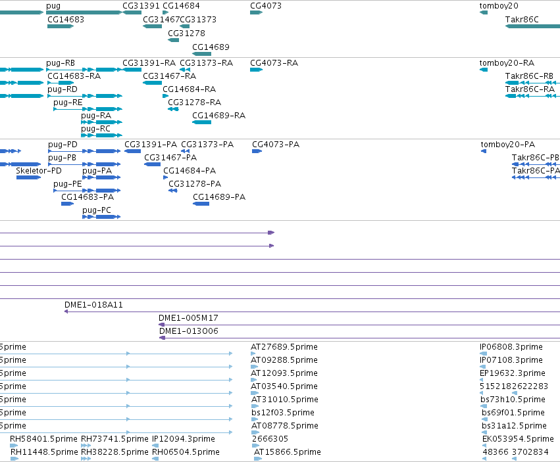Select the tomboy20 gene label
The width and height of the screenshot is (560, 462).
499,6
